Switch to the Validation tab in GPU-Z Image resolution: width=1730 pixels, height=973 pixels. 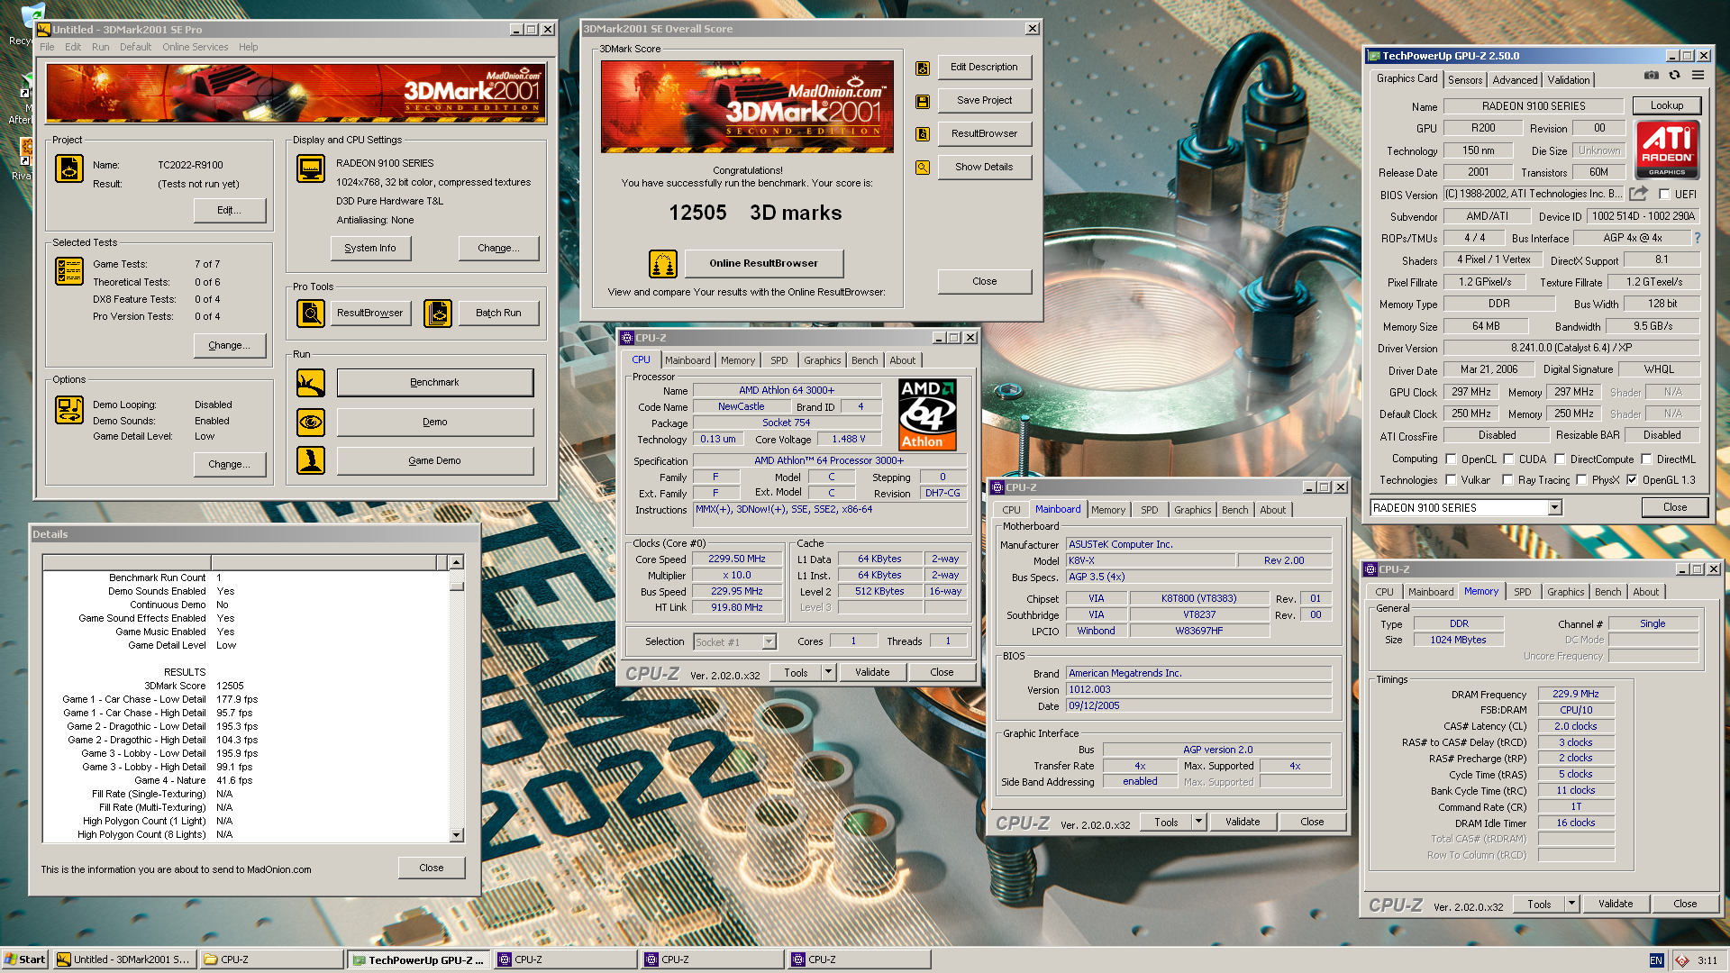(1568, 80)
